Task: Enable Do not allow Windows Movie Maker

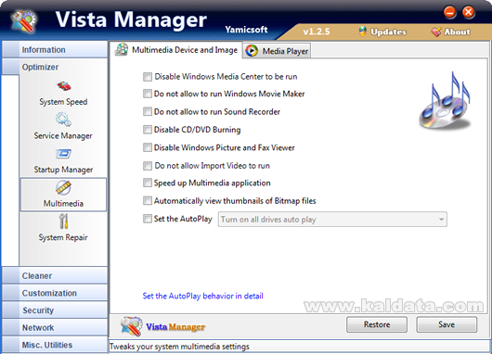Action: click(148, 94)
